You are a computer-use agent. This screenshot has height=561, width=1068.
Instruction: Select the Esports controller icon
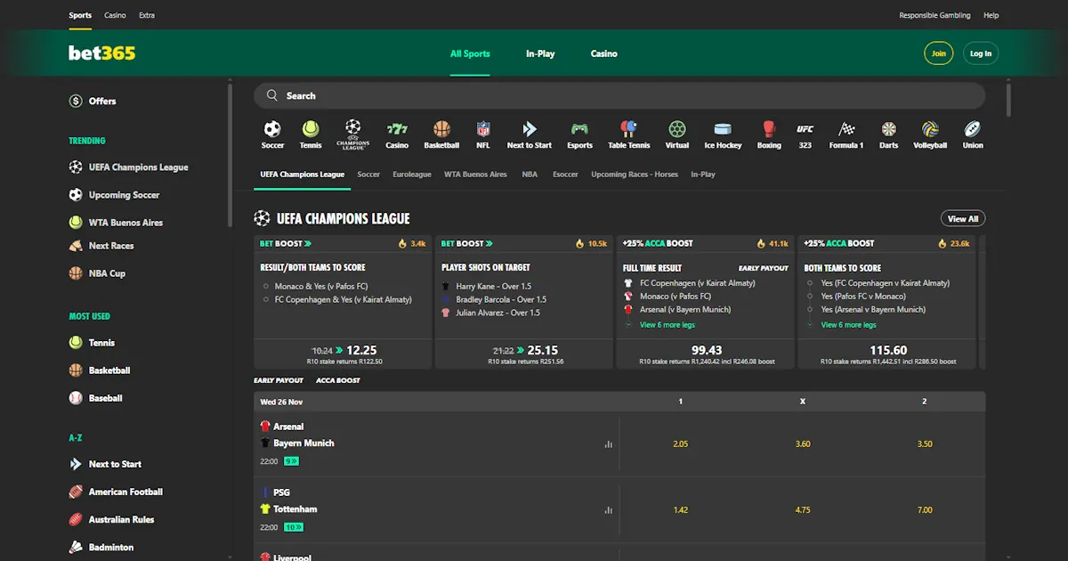click(x=579, y=132)
